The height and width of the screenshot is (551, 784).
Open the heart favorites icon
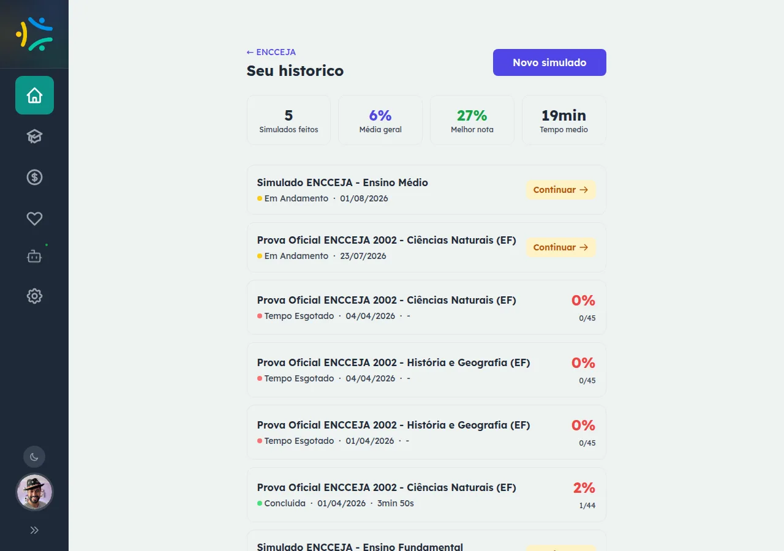click(34, 218)
